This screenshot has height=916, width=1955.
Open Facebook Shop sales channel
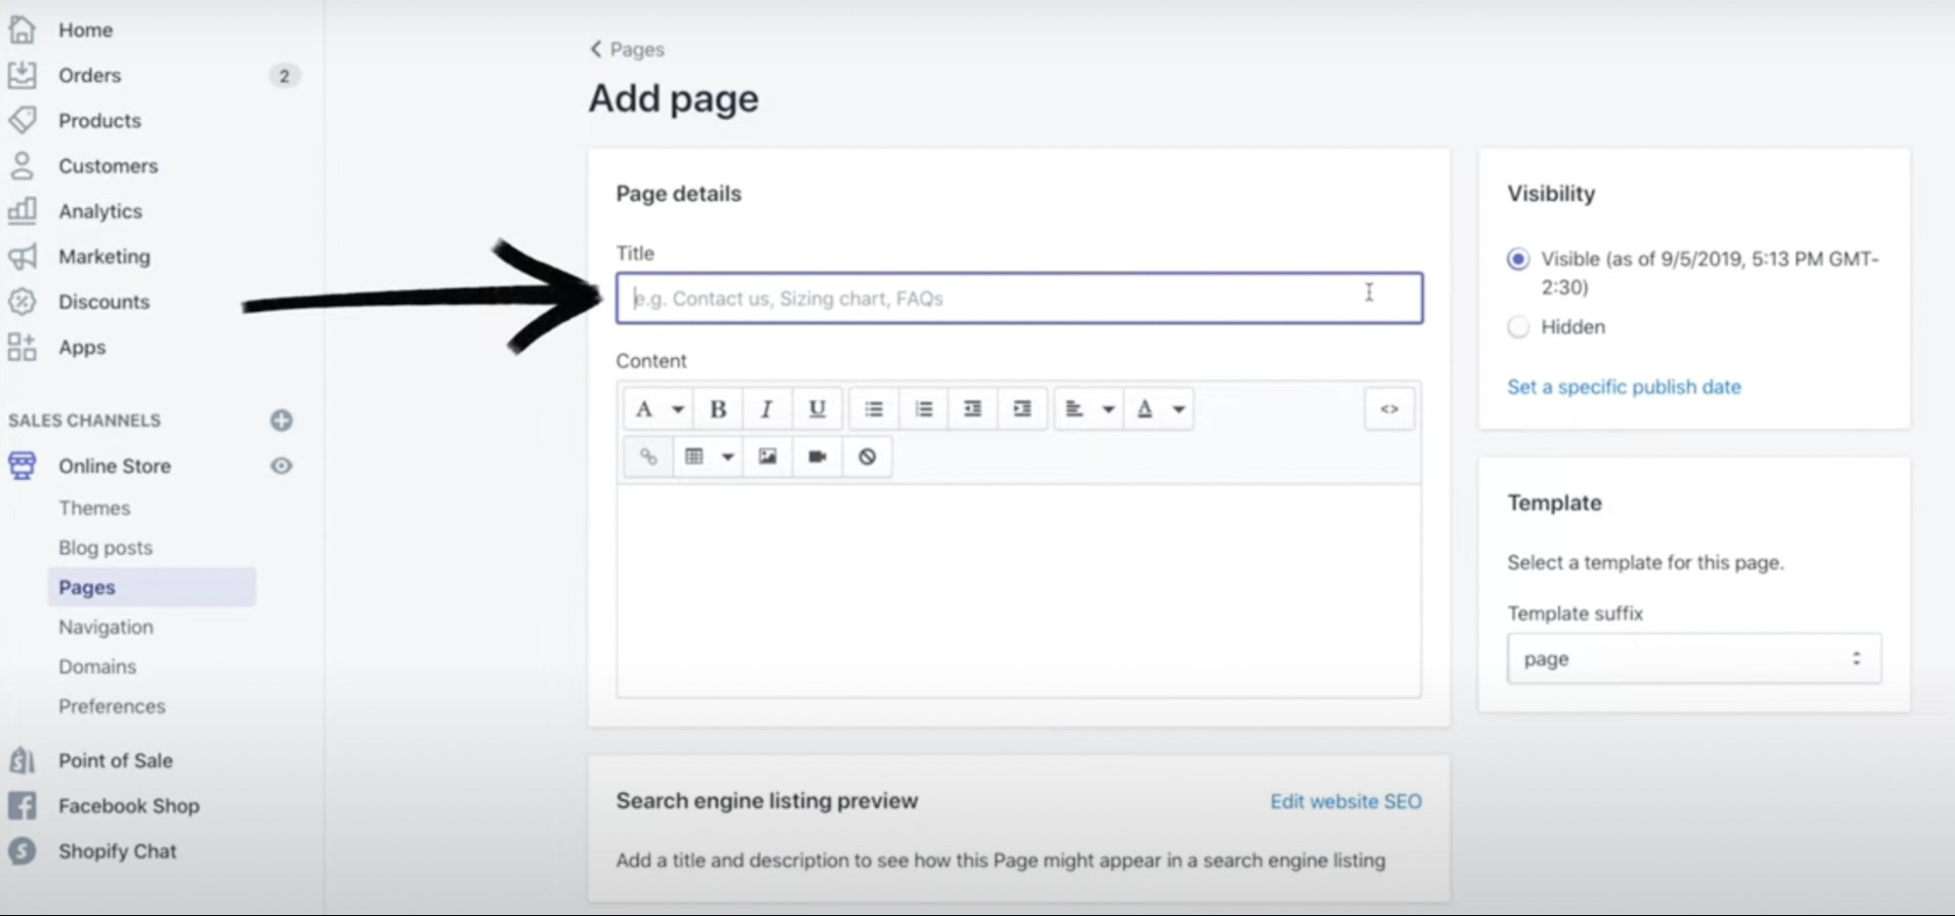(129, 806)
